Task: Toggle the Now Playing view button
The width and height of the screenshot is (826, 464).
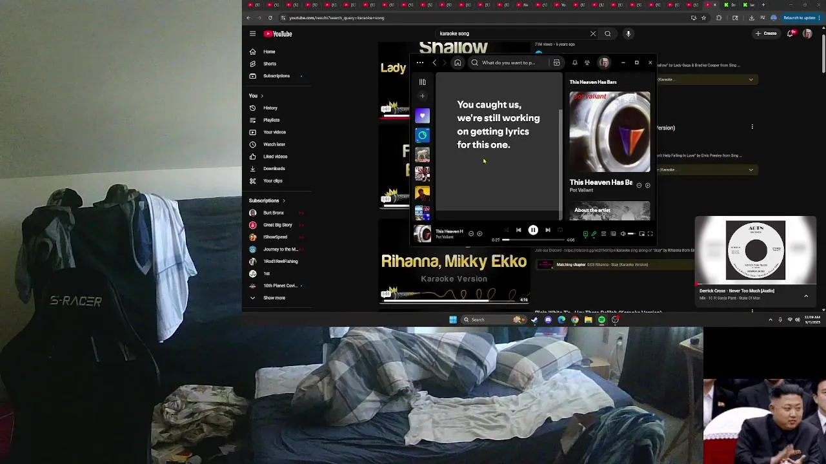Action: pos(585,234)
